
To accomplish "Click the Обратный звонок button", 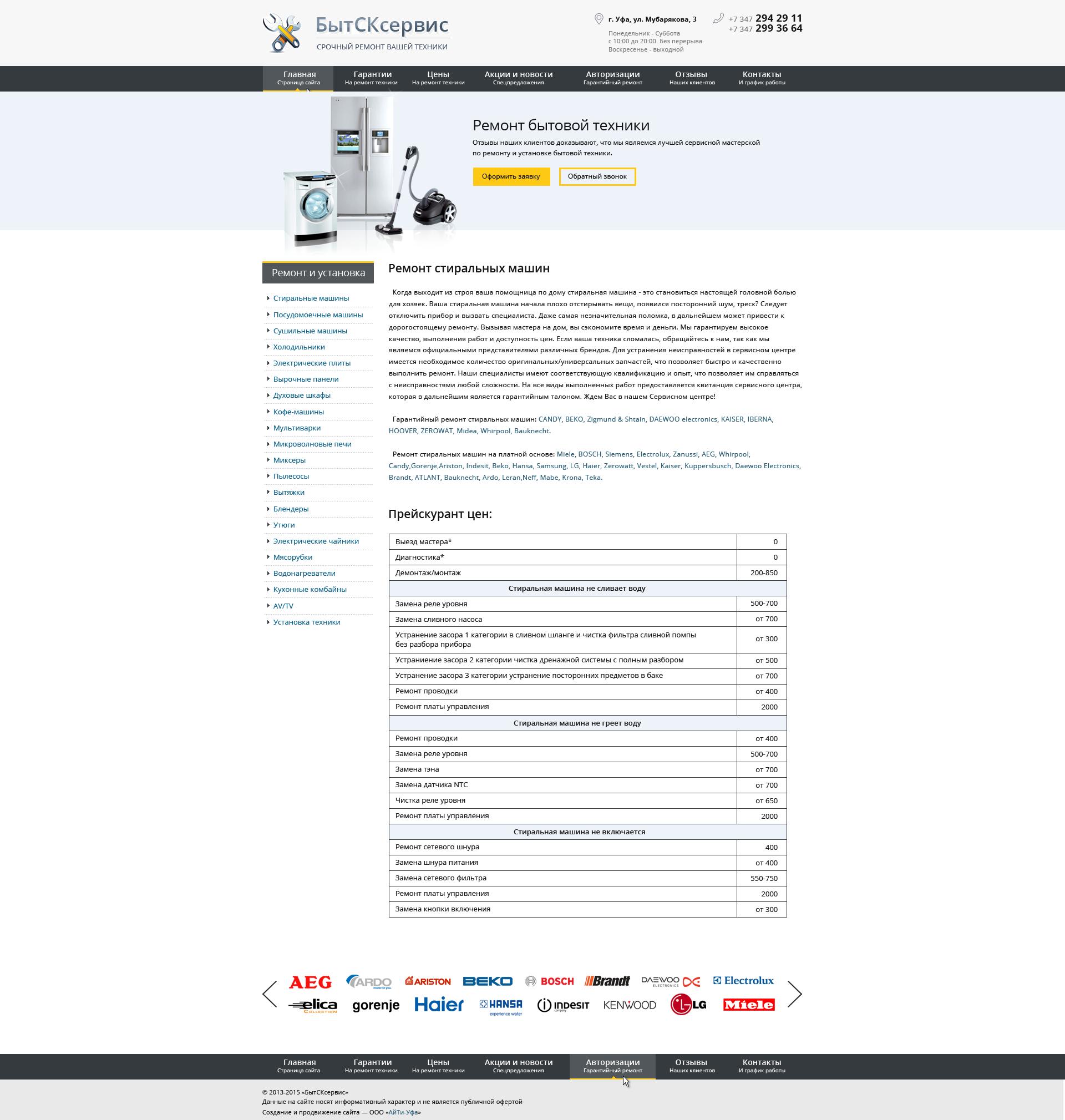I will [x=597, y=176].
